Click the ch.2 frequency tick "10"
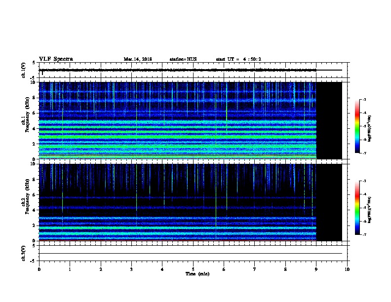 coord(33,164)
